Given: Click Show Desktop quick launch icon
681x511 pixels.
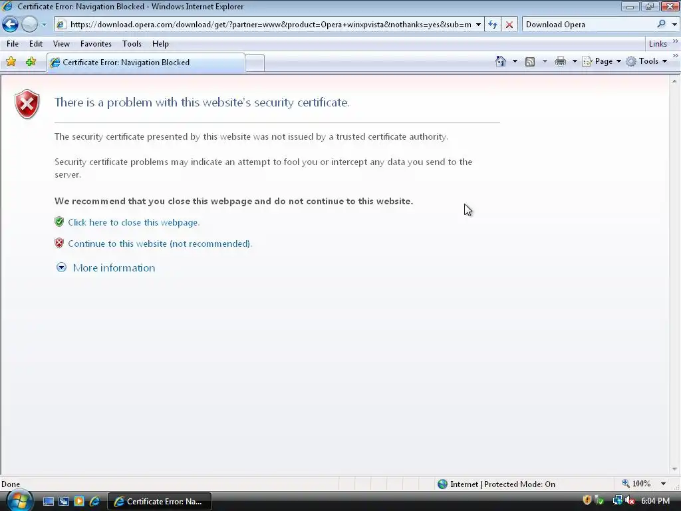Looking at the screenshot, I should click(48, 502).
